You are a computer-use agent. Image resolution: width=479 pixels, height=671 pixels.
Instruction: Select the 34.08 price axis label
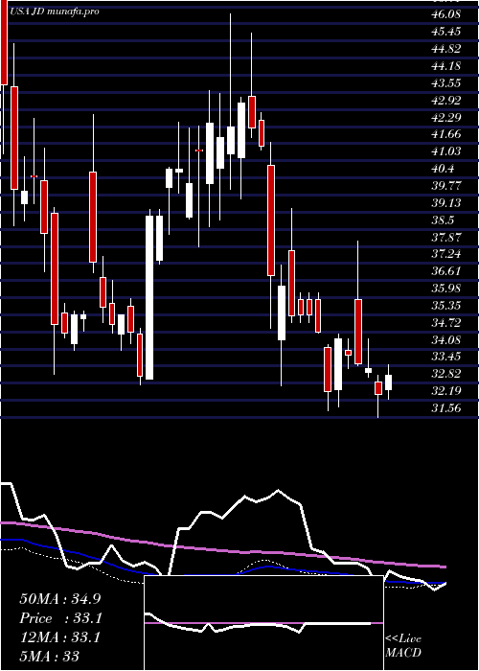click(x=446, y=339)
